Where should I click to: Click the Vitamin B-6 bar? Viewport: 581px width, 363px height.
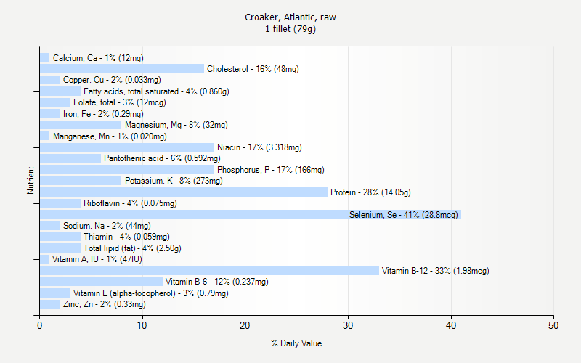(x=101, y=282)
